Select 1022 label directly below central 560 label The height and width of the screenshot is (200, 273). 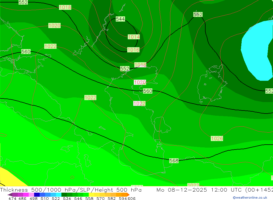click(139, 104)
